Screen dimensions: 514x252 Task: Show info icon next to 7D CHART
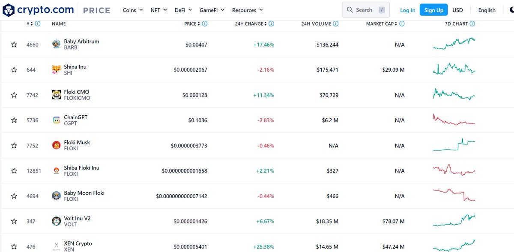tap(472, 24)
